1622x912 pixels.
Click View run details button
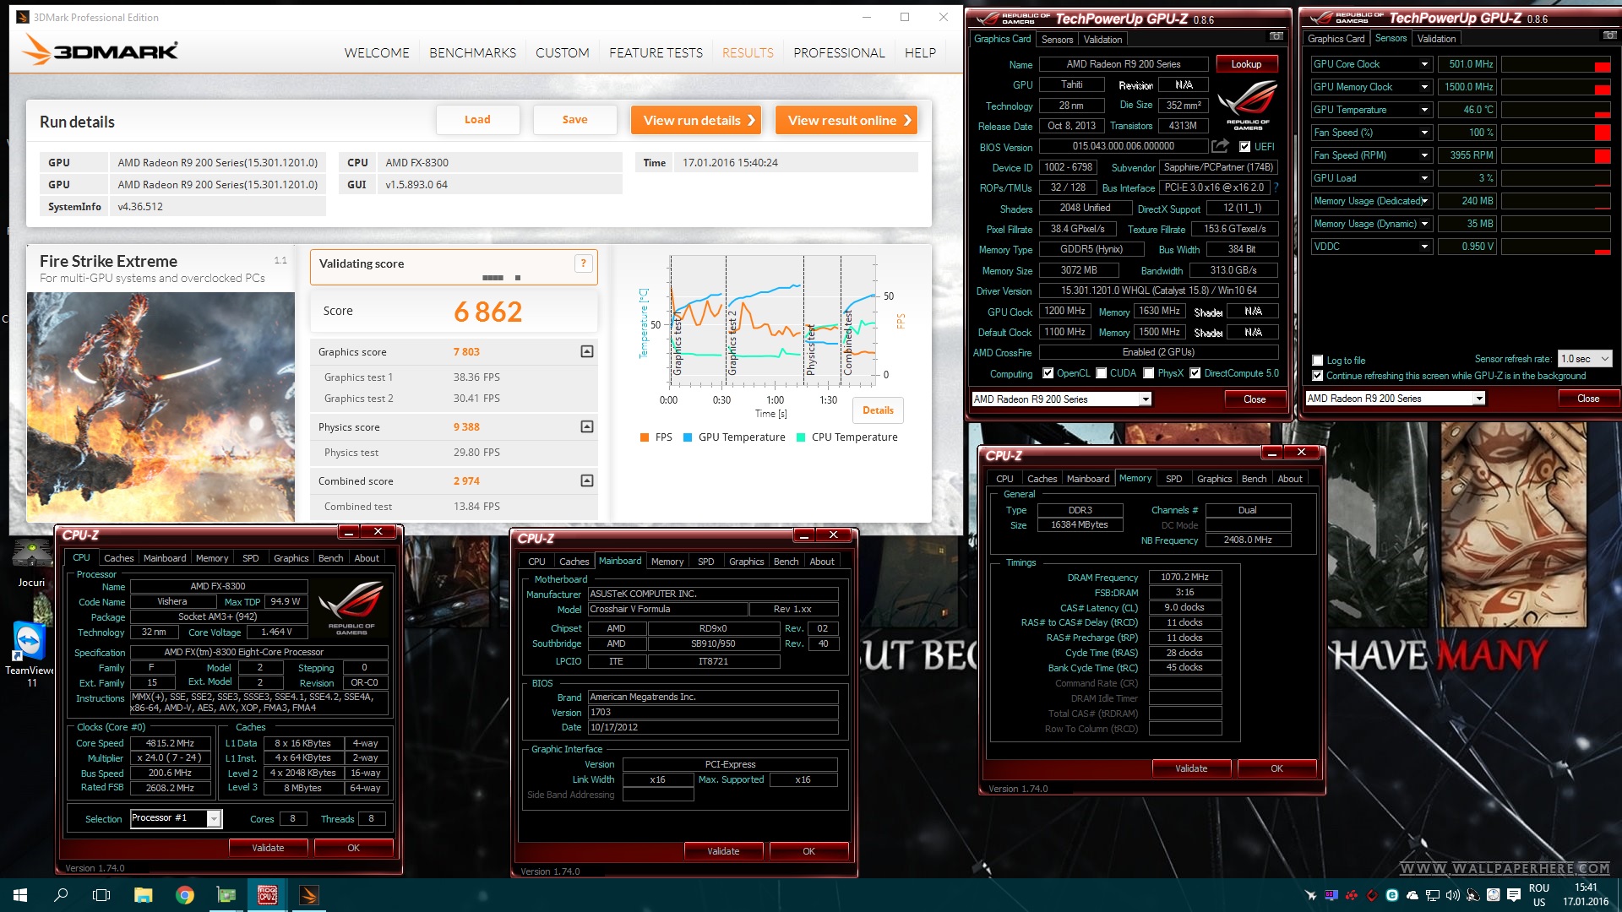coord(696,120)
